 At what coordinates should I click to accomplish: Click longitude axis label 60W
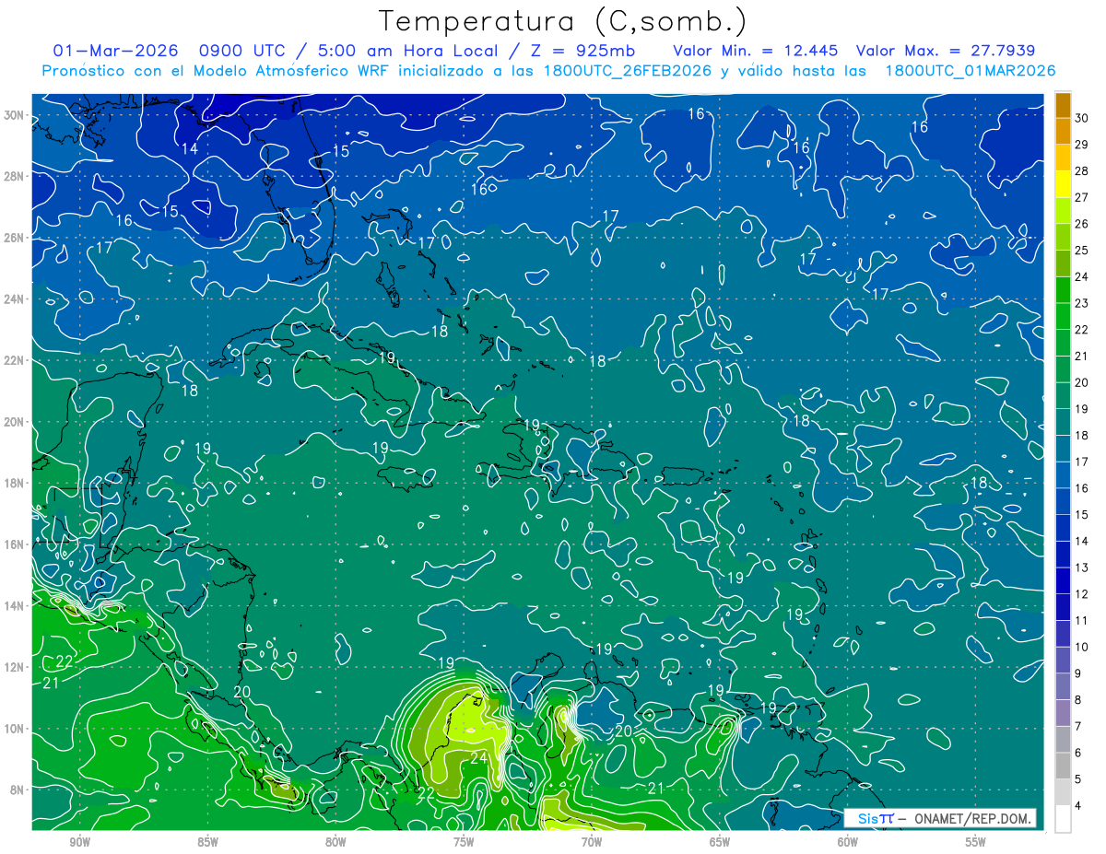[x=848, y=842]
